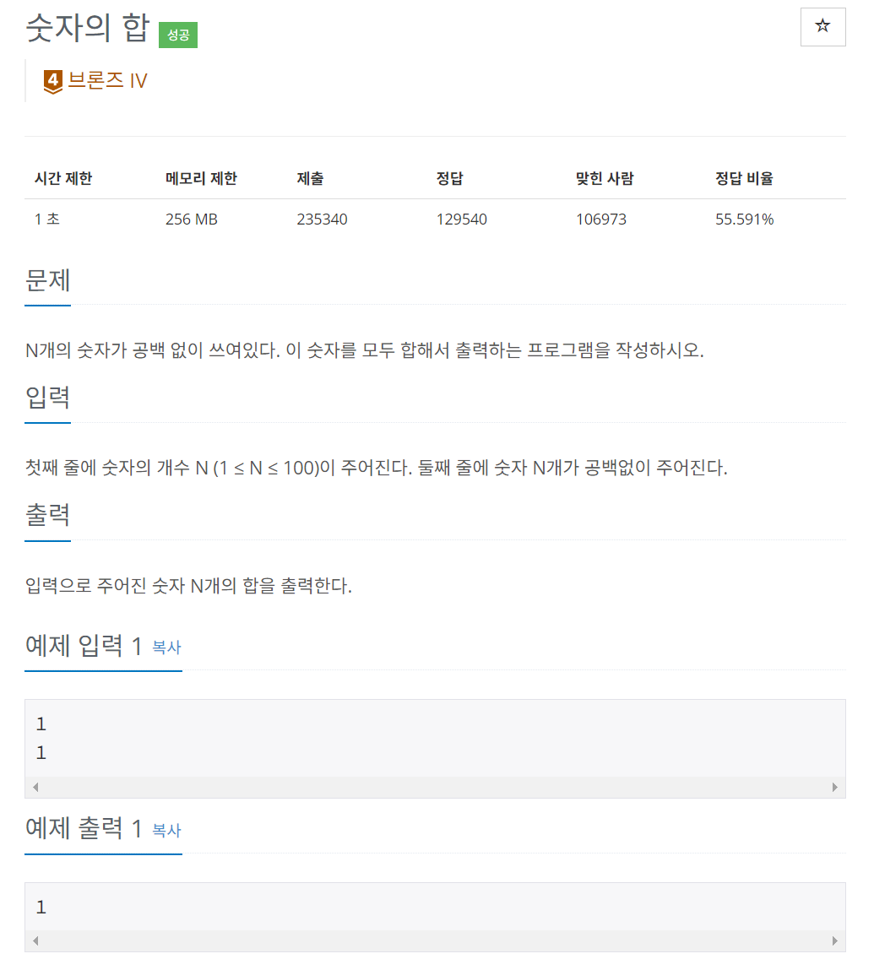
Task: Click the left arrow of sample output scrollbar
Action: pyautogui.click(x=35, y=940)
